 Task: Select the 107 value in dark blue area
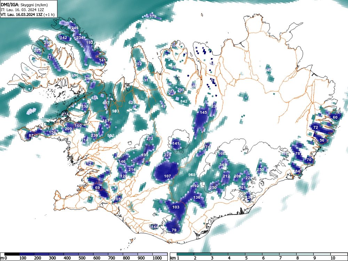(168, 176)
